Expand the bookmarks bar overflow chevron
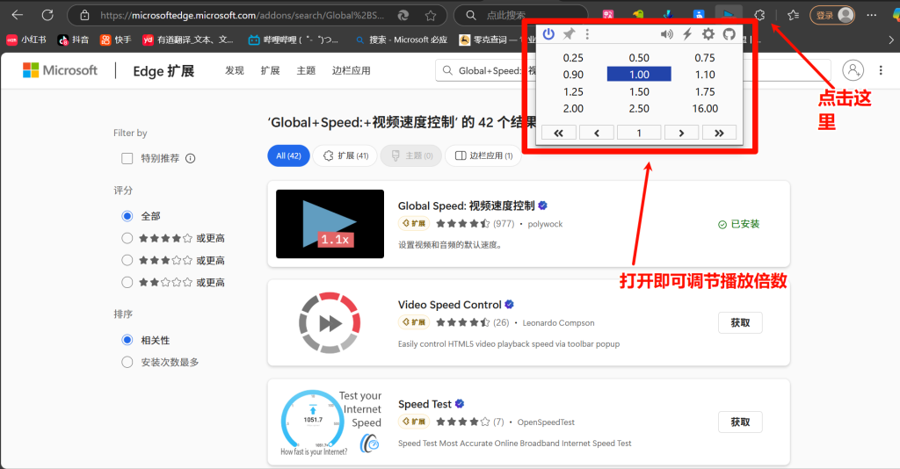The width and height of the screenshot is (900, 469). pos(891,40)
